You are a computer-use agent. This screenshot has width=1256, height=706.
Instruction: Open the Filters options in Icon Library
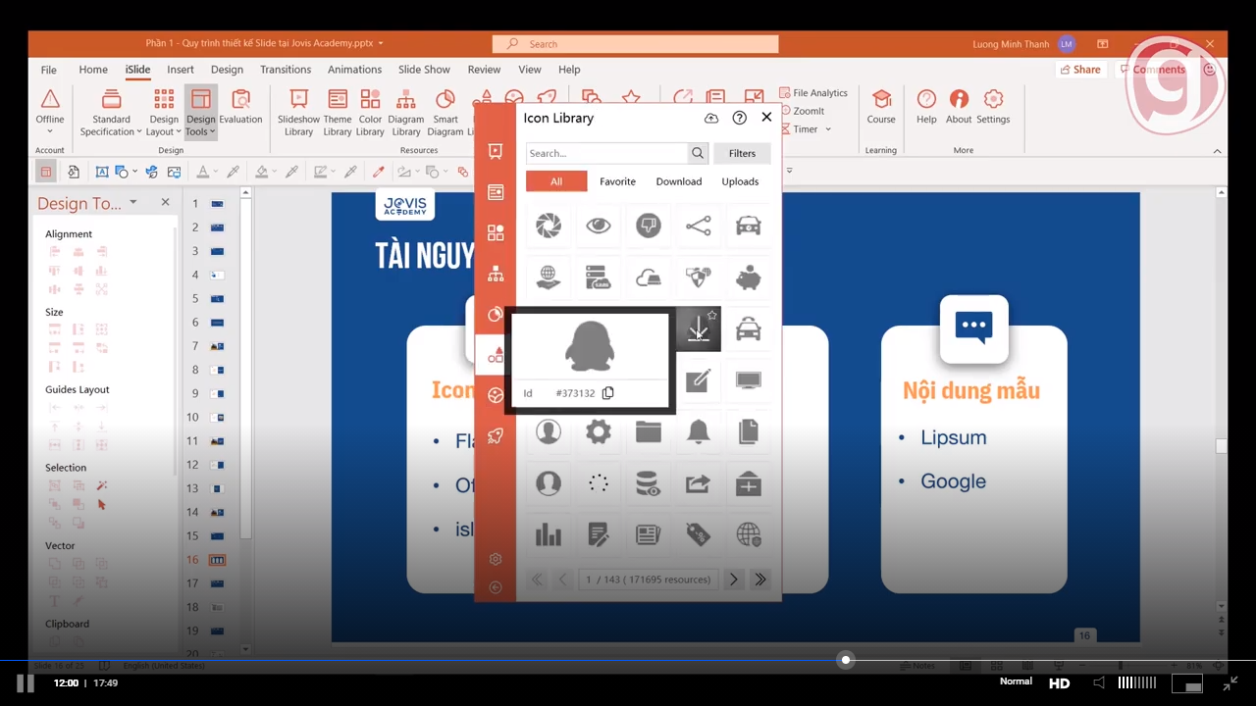tap(742, 153)
